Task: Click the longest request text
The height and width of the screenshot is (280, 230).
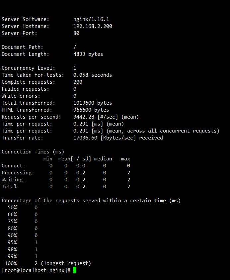Action: [x=66, y=263]
